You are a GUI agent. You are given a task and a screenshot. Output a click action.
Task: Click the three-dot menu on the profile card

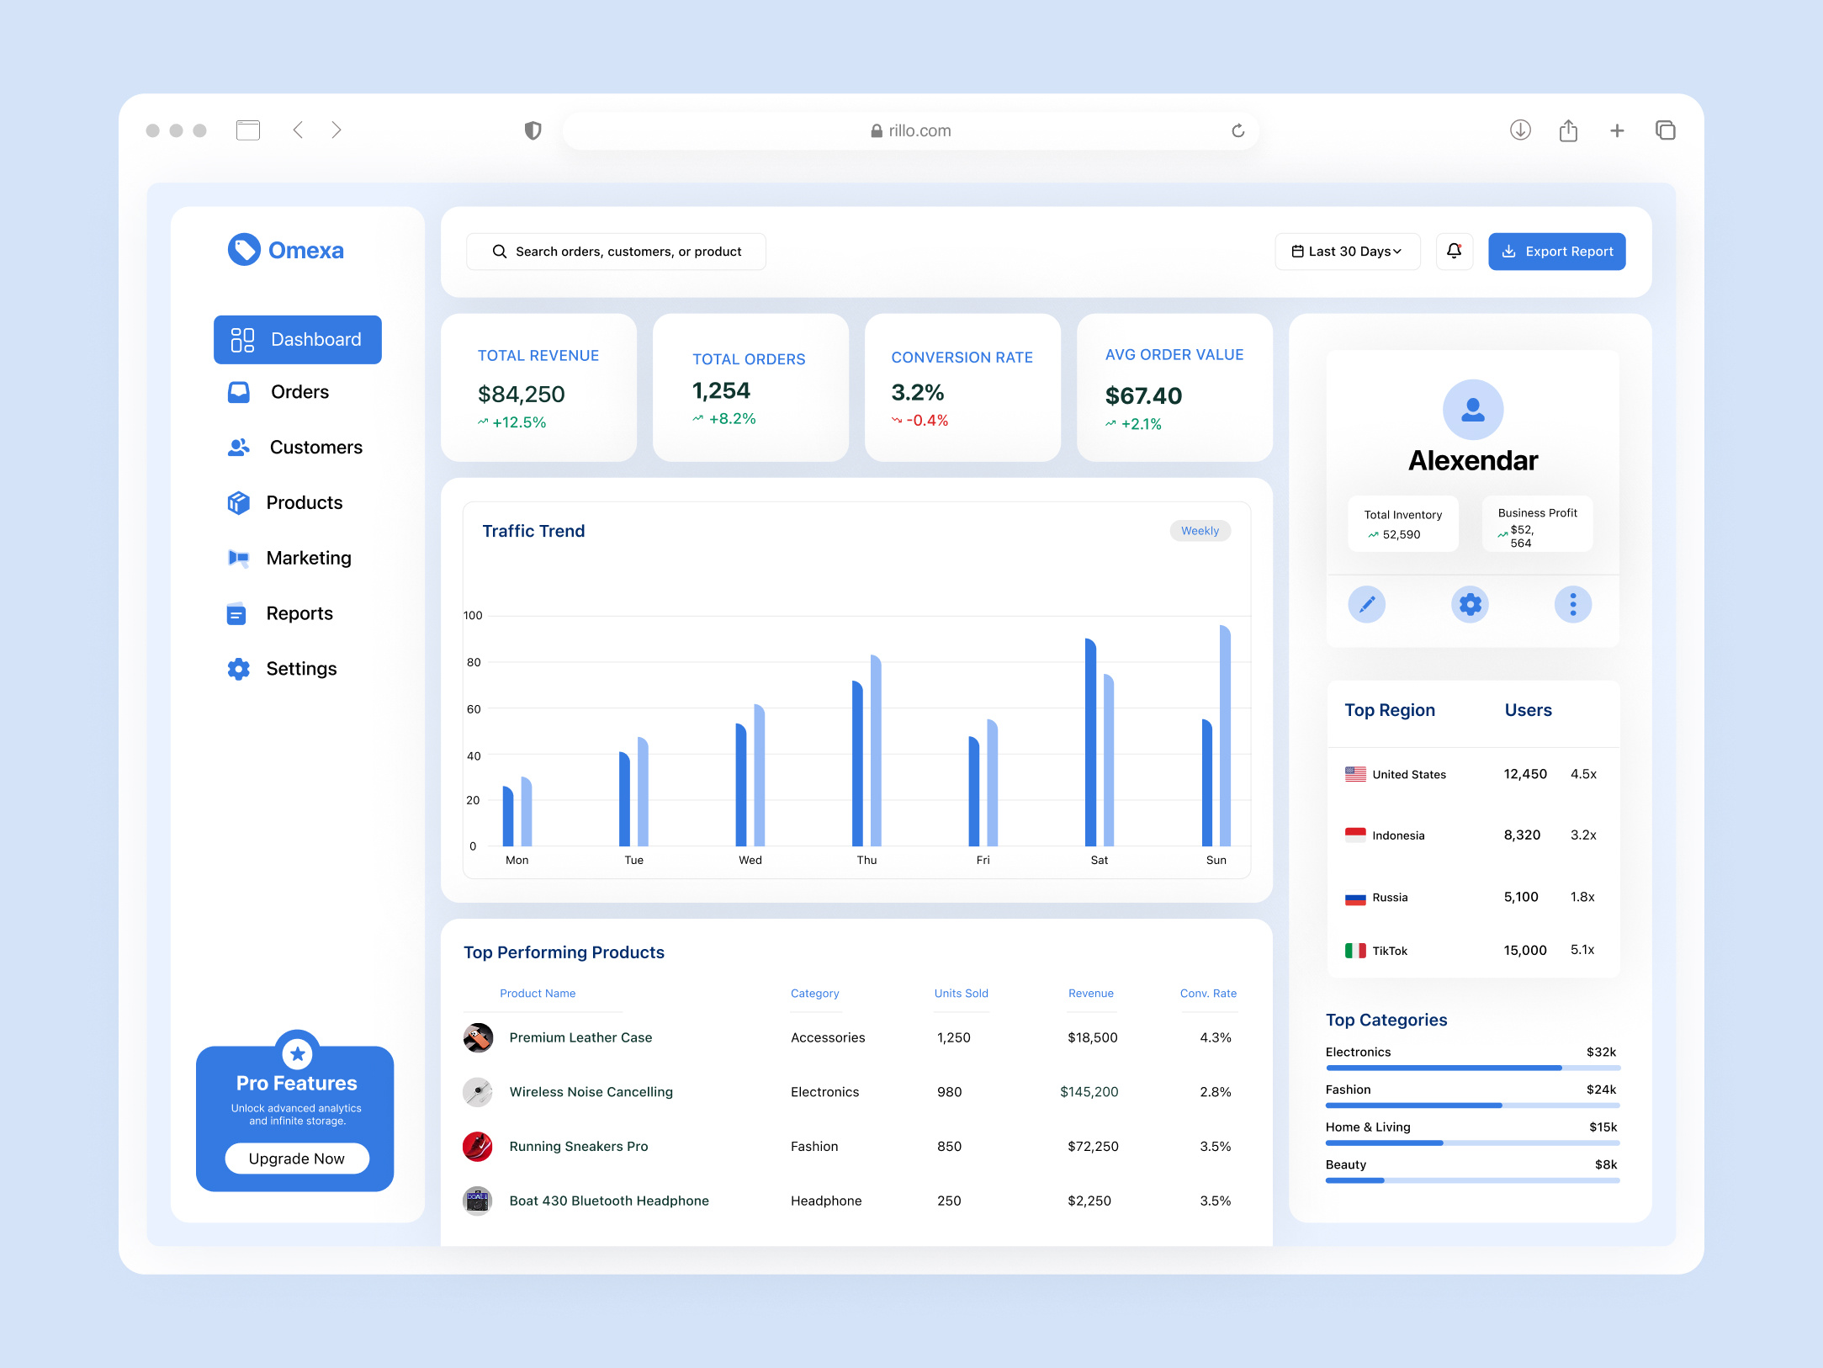coord(1573,604)
